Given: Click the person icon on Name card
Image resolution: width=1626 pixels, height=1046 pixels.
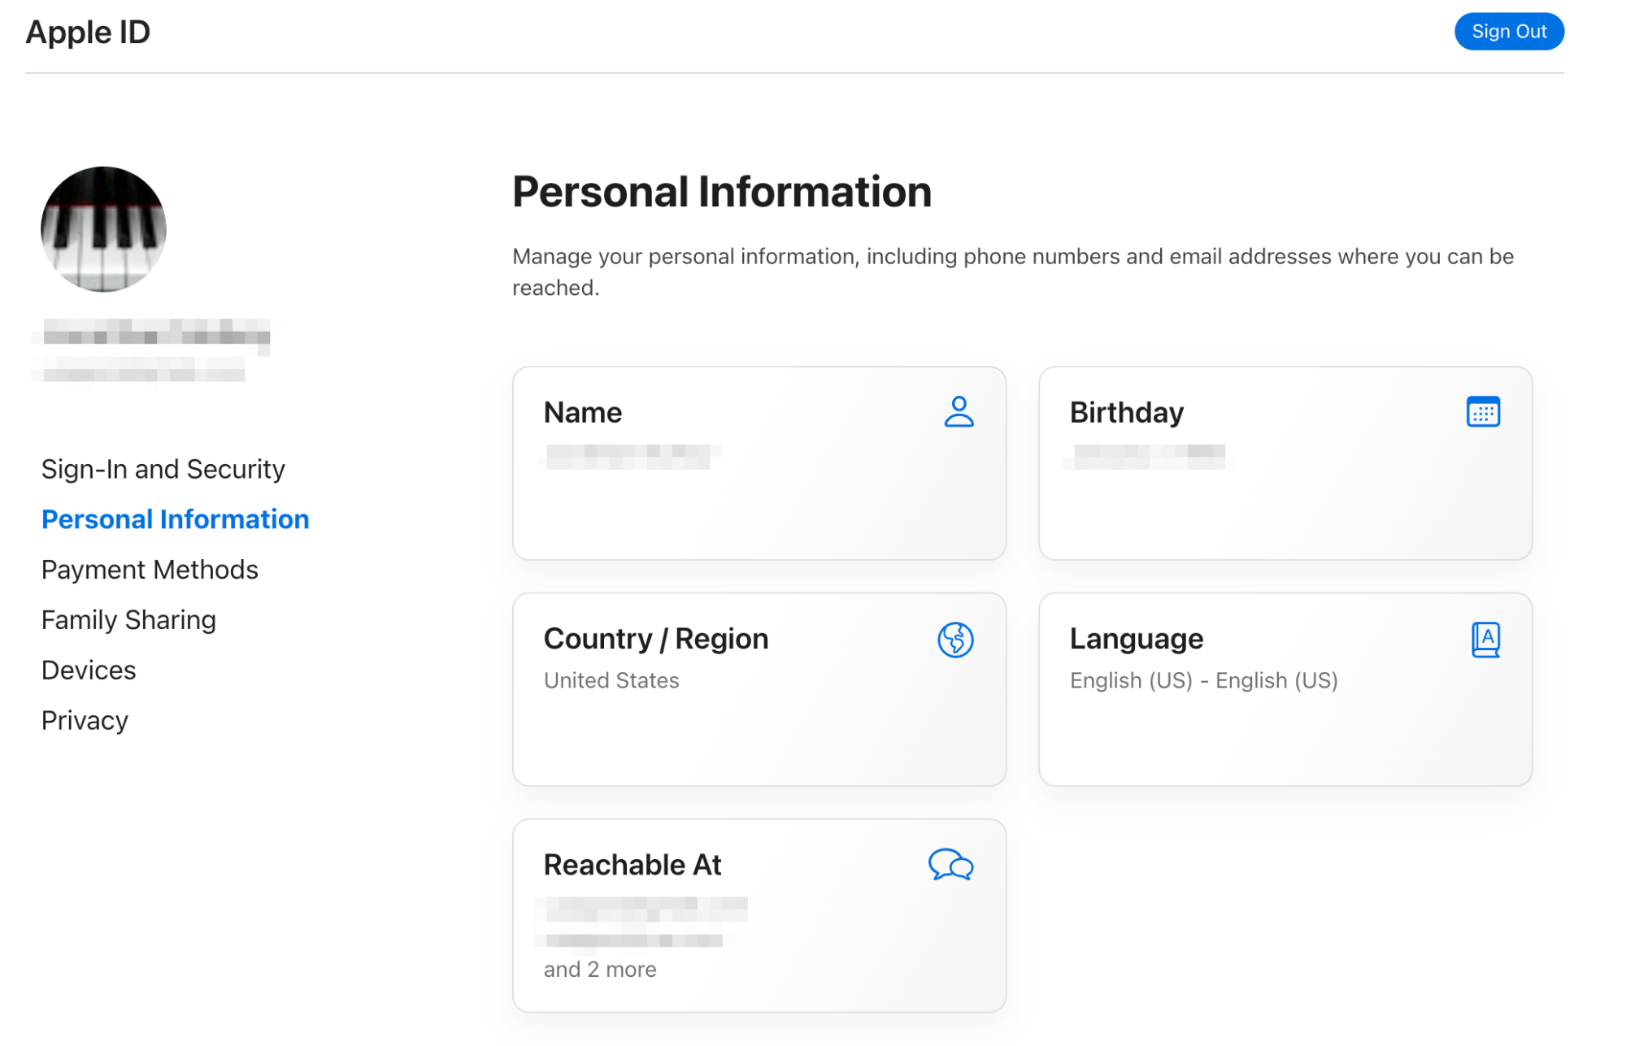Looking at the screenshot, I should (959, 412).
